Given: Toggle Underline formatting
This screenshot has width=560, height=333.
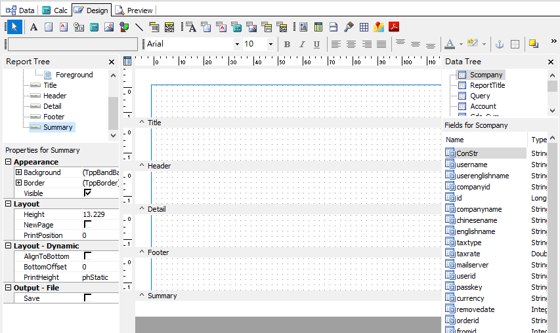Looking at the screenshot, I should click(x=316, y=44).
